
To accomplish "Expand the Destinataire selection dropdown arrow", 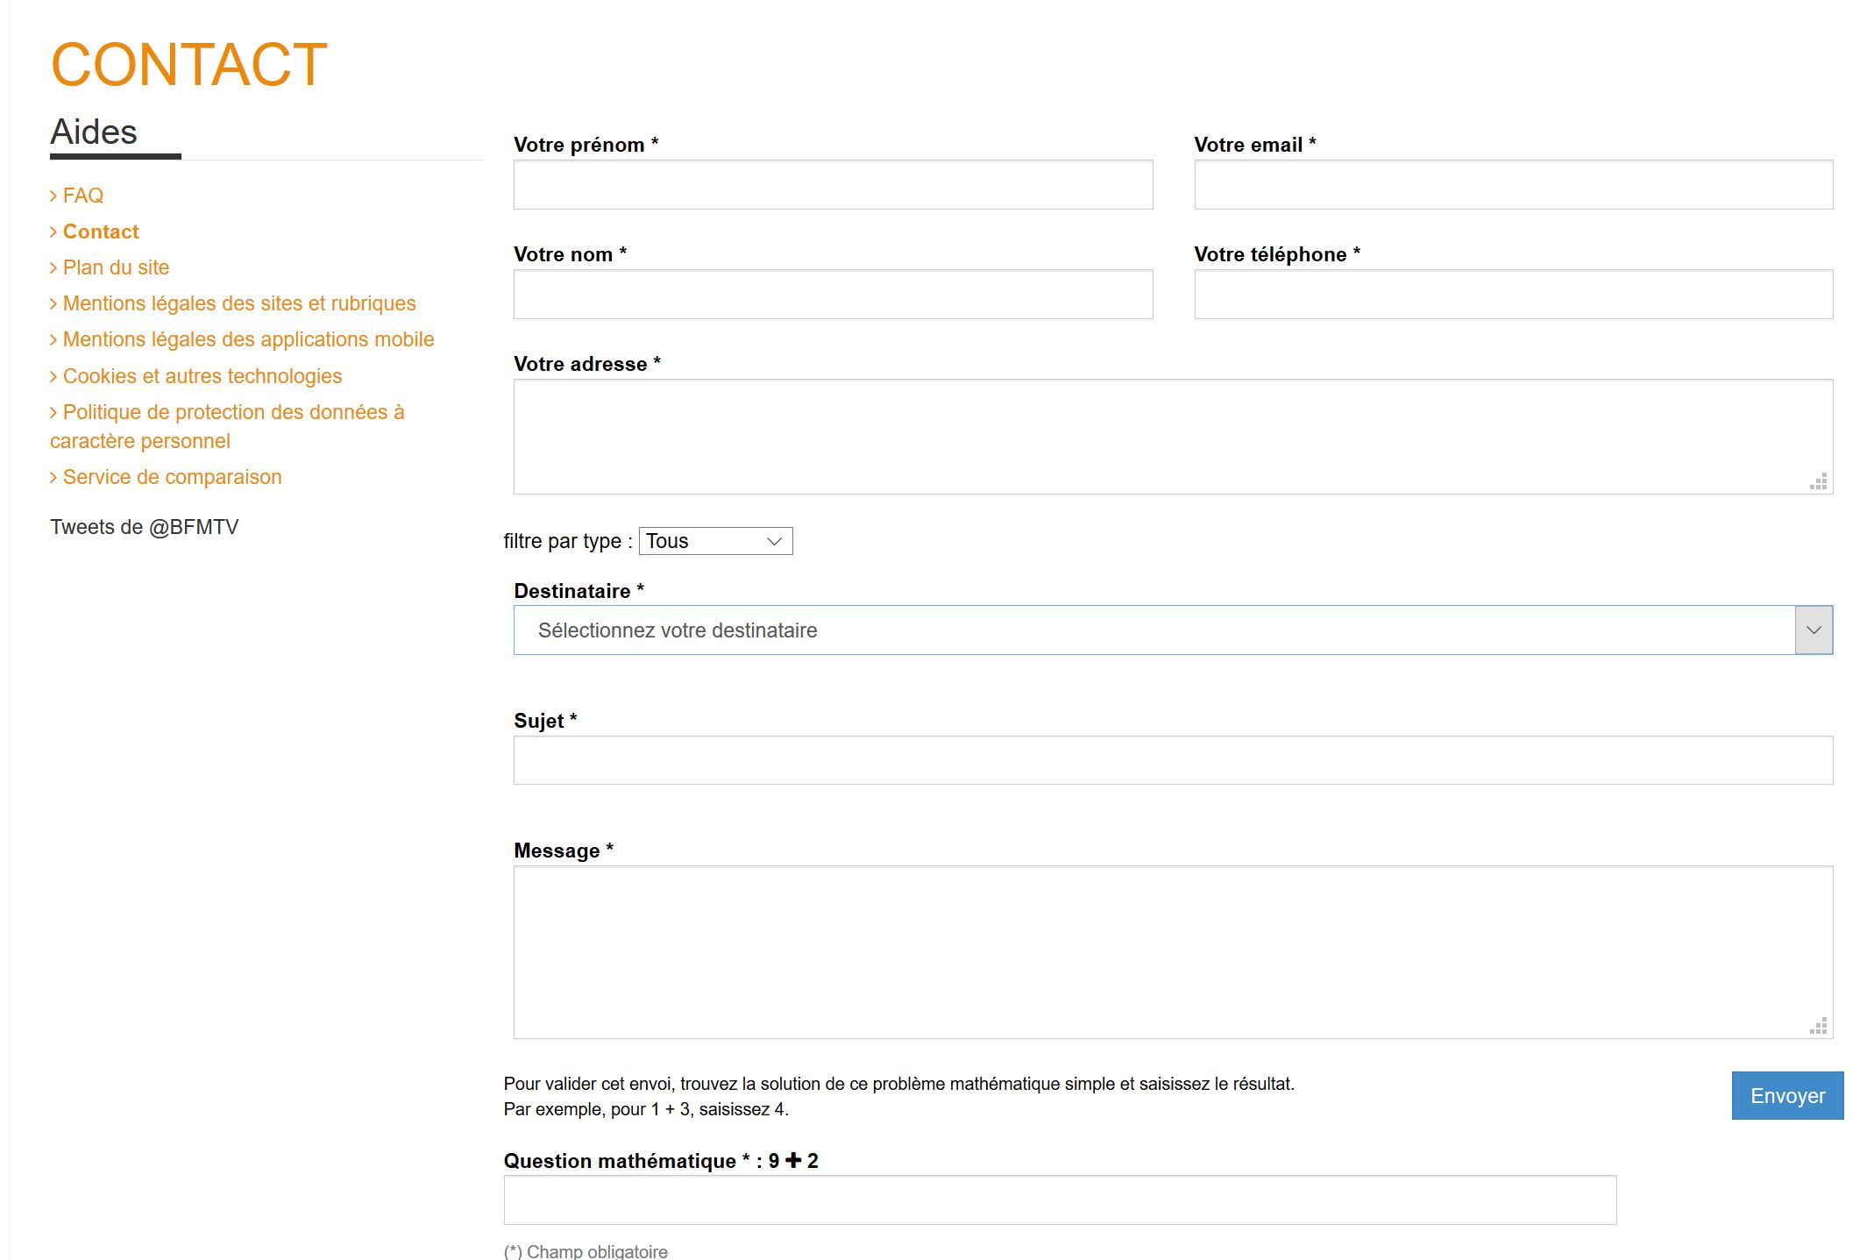I will (1813, 630).
